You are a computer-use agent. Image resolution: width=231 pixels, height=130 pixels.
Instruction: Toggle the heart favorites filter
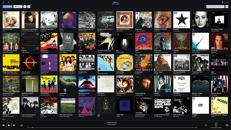pyautogui.click(x=25, y=7)
